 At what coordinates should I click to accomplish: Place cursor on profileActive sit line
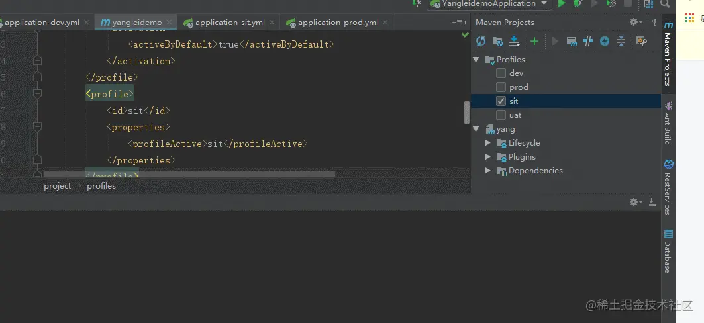point(218,144)
